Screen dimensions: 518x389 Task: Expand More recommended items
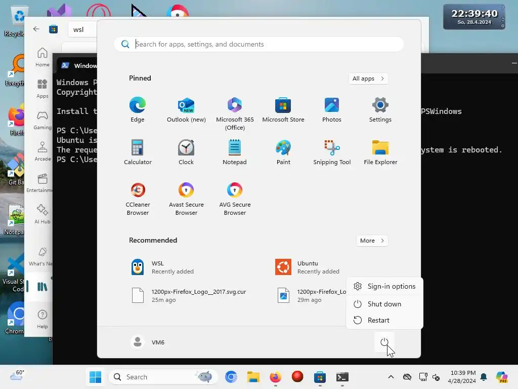(372, 241)
